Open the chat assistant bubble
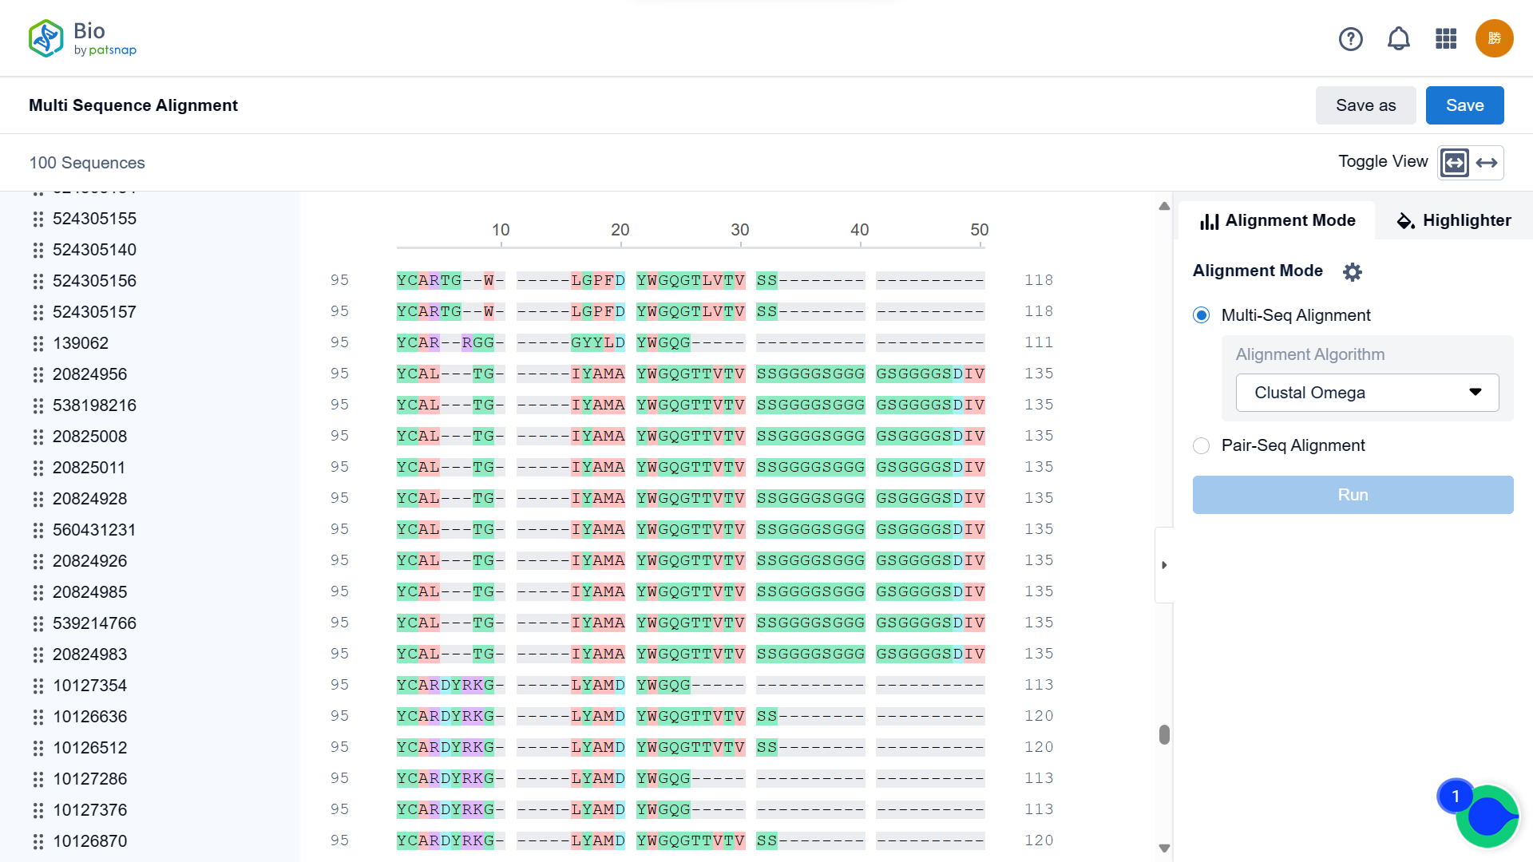The image size is (1533, 862). click(1486, 816)
